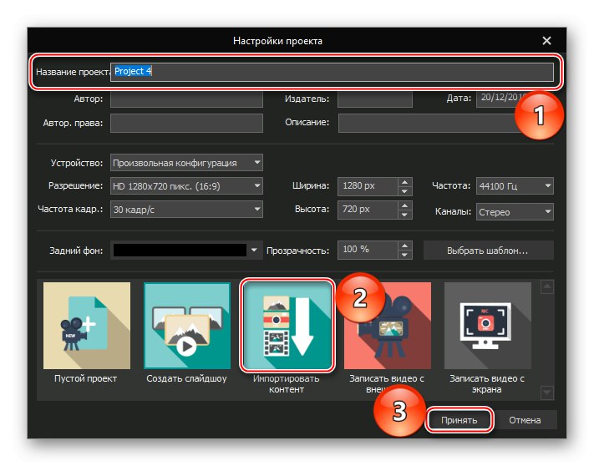The height and width of the screenshot is (466, 594).
Task: Close the Настройки проекта dialog
Action: pos(546,41)
